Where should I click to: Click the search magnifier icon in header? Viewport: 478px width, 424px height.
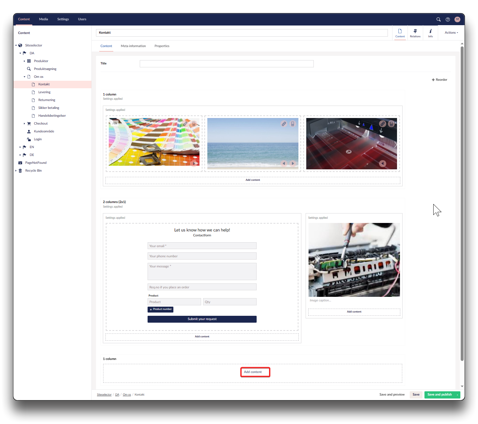[438, 19]
